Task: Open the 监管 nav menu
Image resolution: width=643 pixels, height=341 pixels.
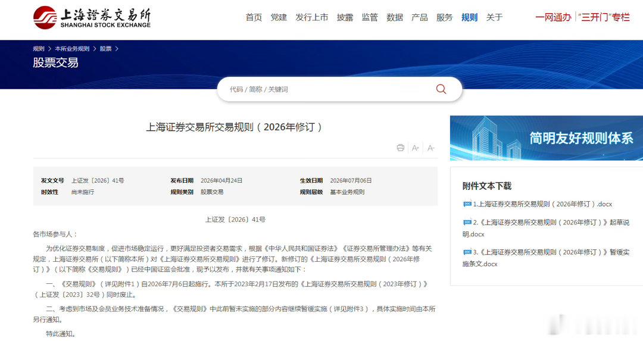Action: click(370, 17)
